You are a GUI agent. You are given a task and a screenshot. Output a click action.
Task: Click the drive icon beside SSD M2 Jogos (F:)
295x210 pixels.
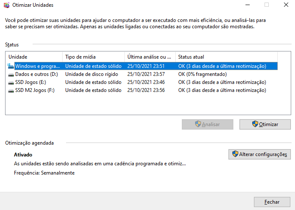(x=11, y=91)
